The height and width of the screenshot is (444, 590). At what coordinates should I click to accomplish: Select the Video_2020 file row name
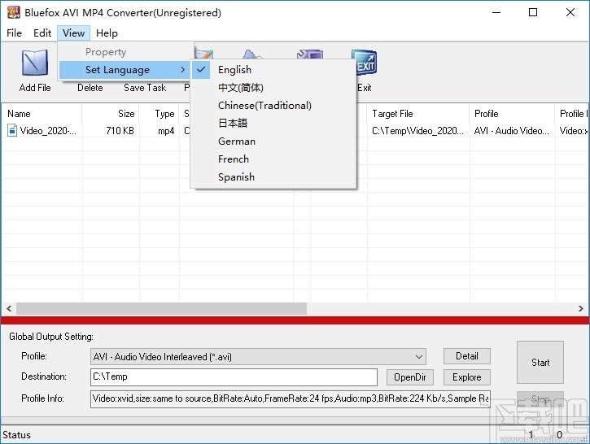tap(48, 131)
